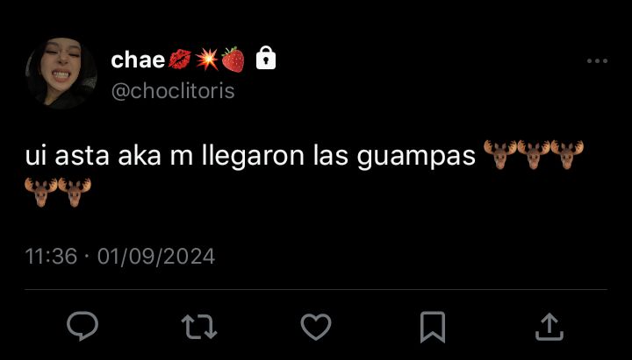The width and height of the screenshot is (632, 360).
Task: Click the 11:36 timestamp
Action: tap(51, 257)
